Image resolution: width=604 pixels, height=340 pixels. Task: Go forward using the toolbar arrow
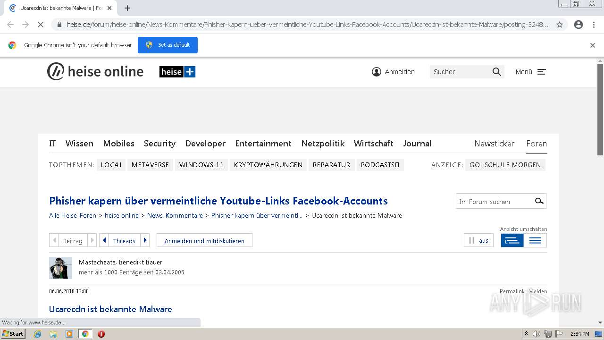point(25,25)
